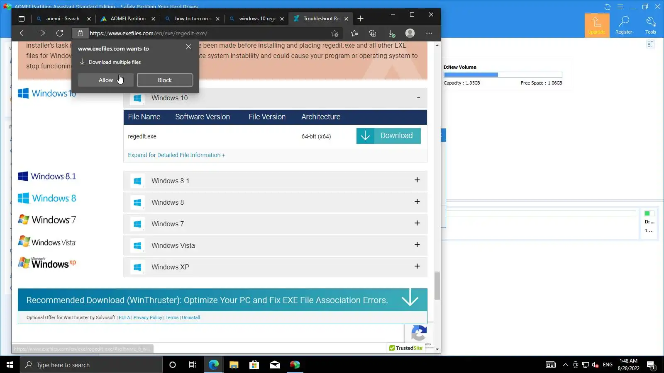View site information lock icon

coord(81,33)
